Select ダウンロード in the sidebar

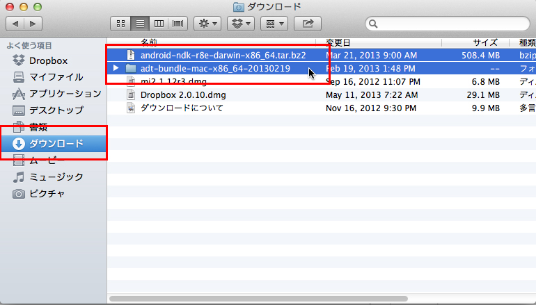[54, 144]
